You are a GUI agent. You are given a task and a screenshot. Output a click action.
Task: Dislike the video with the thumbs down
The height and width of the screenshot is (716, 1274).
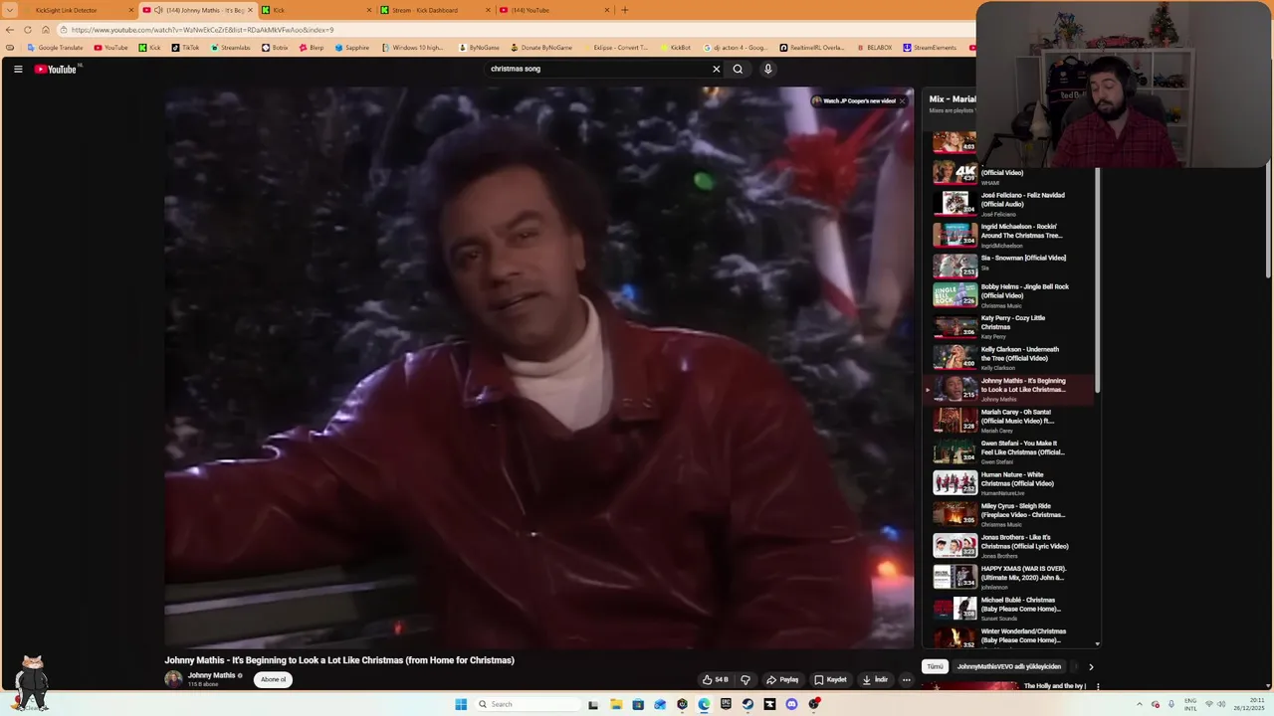point(745,679)
